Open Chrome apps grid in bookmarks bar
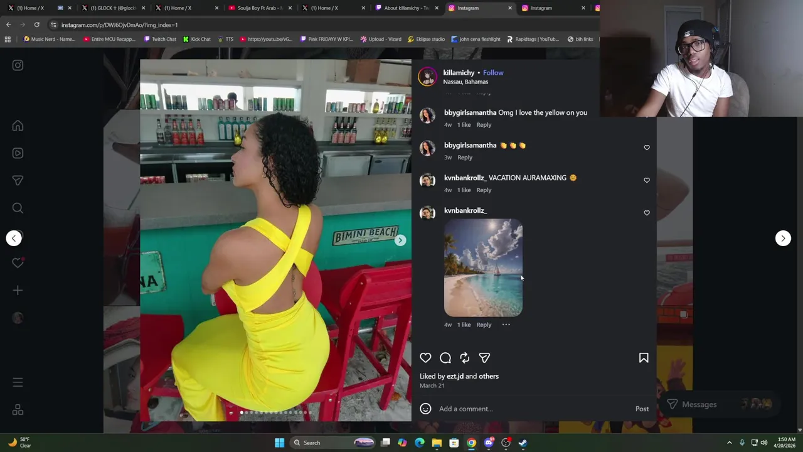 click(8, 39)
